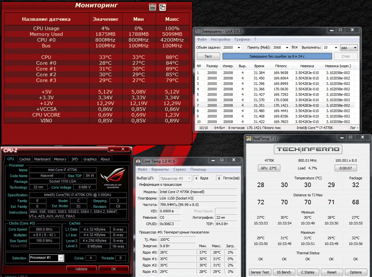372x277 pixels.
Task: Click the Core Voltage 0.688 V field in CPU-Z
Action: 85,187
